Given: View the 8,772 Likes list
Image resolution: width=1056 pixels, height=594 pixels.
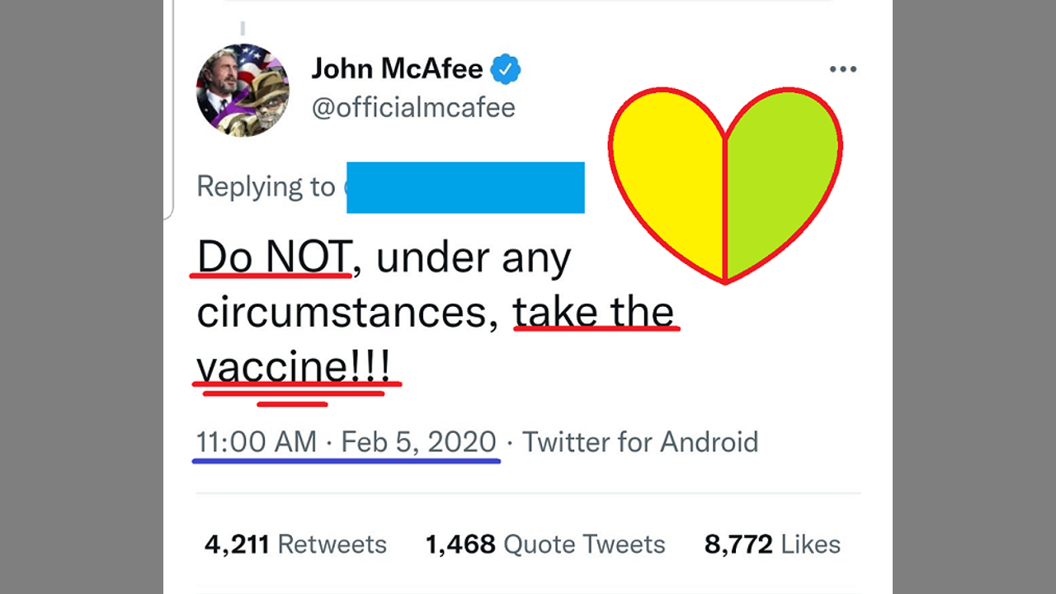Looking at the screenshot, I should point(772,544).
